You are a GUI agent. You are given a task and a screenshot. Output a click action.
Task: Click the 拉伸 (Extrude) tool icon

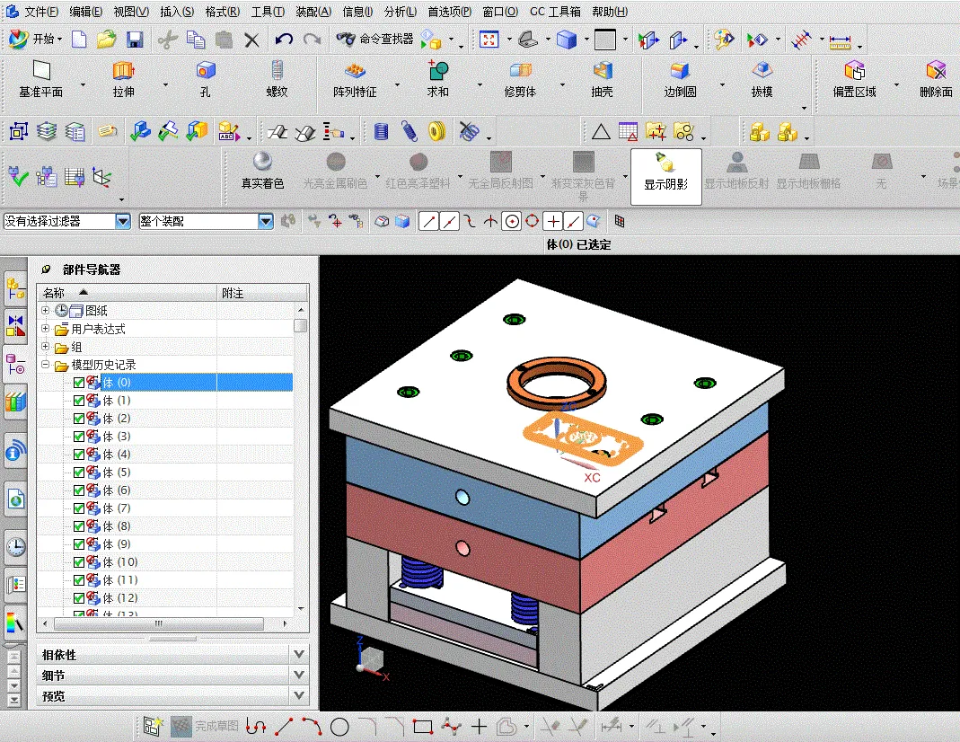pyautogui.click(x=123, y=71)
